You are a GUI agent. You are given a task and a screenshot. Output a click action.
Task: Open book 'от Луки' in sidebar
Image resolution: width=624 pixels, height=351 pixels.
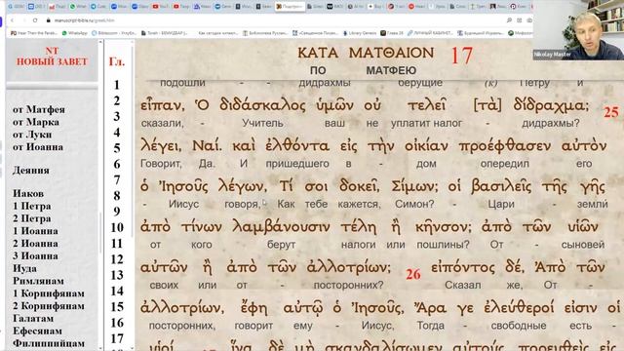32,135
